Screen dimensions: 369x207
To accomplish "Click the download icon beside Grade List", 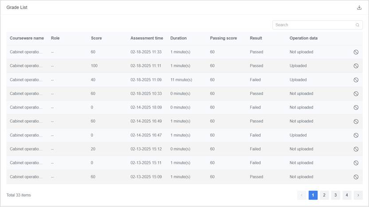I will click(359, 8).
